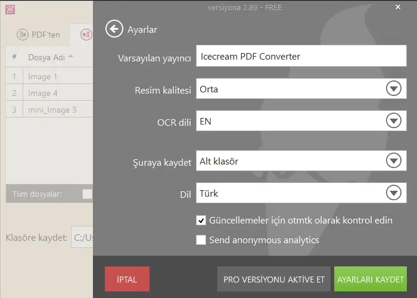Click the Orta image quality value
Viewport: 417px width, 298px height.
(208, 89)
